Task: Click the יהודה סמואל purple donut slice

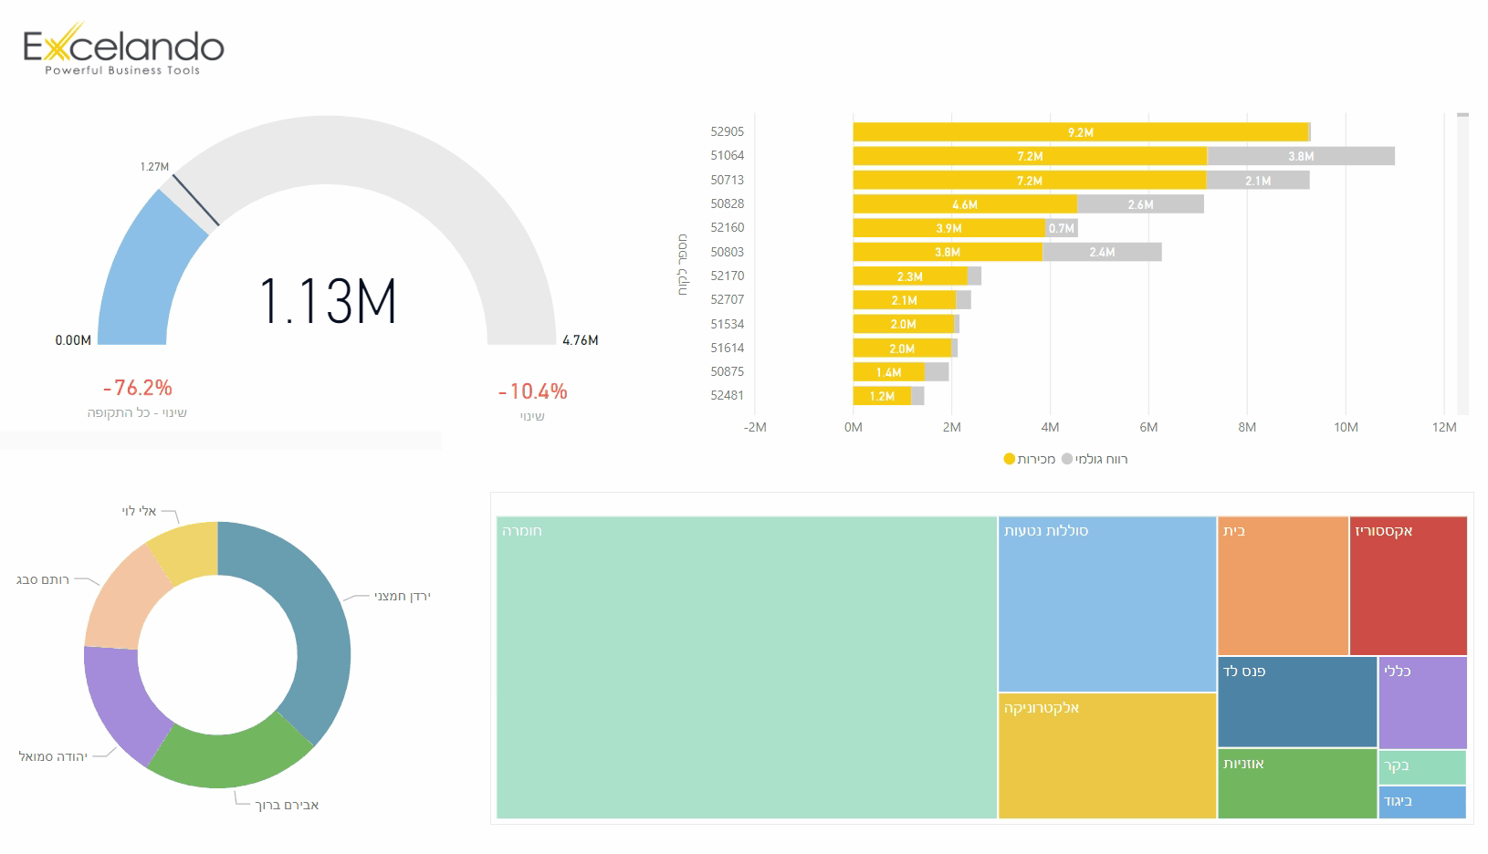Action: (x=117, y=701)
